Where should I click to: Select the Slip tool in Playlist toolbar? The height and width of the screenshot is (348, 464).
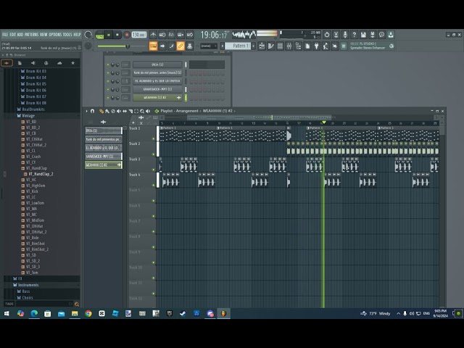[x=125, y=111]
